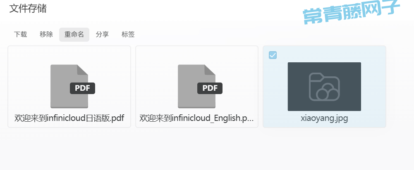Image resolution: width=414 pixels, height=170 pixels.
Task: Click the image placeholder glyph in the xiaoyang thumbnail
Action: (x=324, y=87)
